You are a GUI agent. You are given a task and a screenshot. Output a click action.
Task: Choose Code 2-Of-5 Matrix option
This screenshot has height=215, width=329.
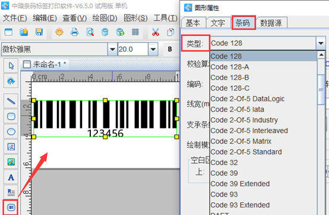(x=264, y=142)
